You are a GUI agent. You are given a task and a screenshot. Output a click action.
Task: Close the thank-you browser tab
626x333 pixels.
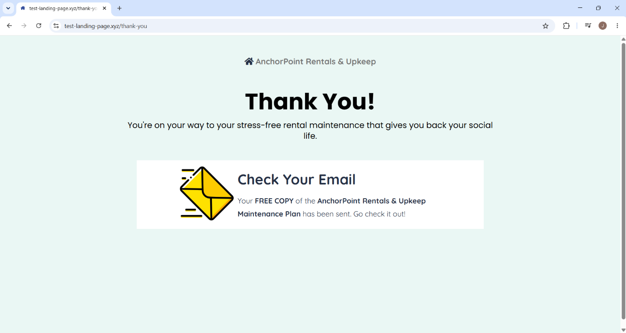[x=104, y=8]
